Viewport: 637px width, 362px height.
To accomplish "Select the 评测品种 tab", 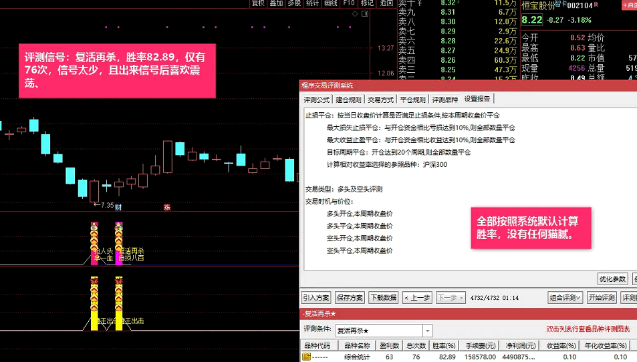I will (x=445, y=100).
